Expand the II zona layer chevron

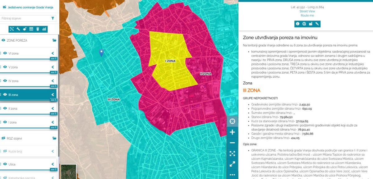pos(53,108)
